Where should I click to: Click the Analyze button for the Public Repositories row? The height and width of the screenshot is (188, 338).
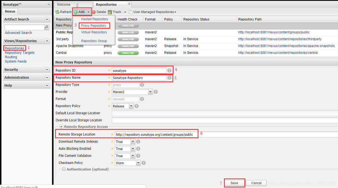coord(128,33)
